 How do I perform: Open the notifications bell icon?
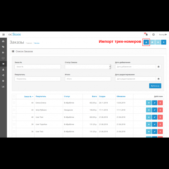(147, 35)
